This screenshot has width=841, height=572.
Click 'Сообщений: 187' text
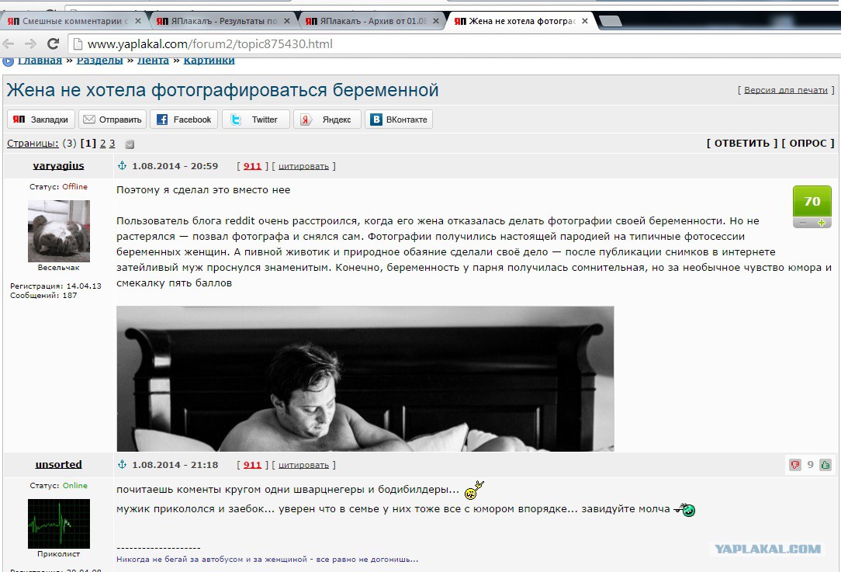tap(43, 296)
